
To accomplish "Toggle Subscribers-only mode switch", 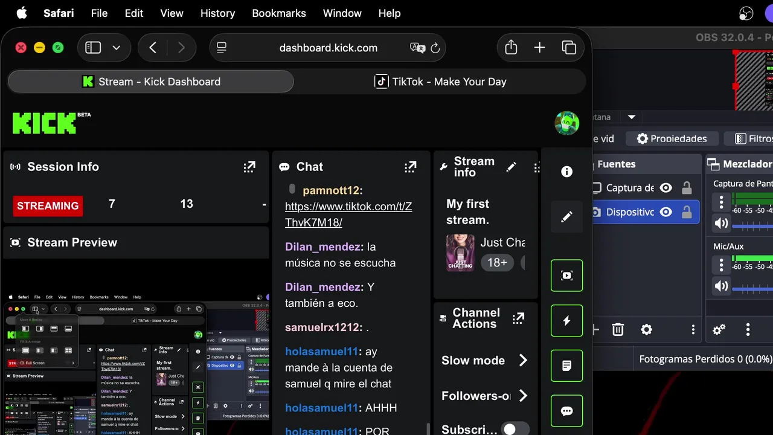I will [x=515, y=429].
